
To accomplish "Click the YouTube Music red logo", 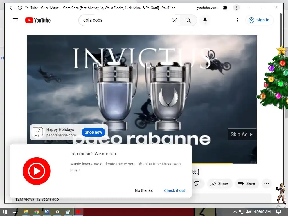I will (37, 171).
